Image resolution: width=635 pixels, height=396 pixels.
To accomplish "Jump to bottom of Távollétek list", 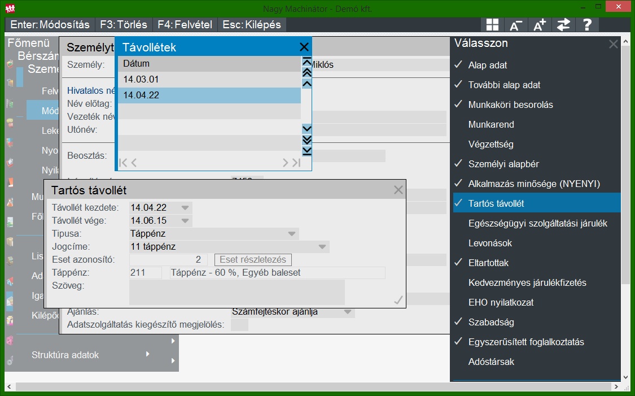I will click(307, 151).
